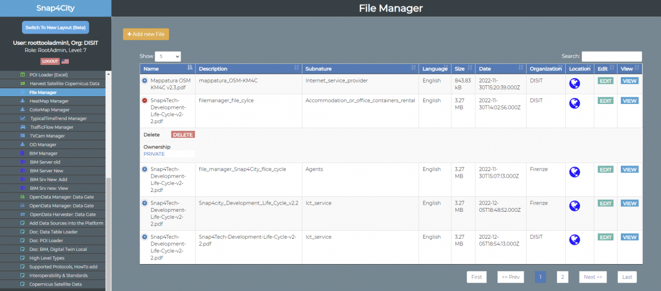Select BIM Manager in the sidebar menu
This screenshot has width=661, height=291.
click(44, 153)
